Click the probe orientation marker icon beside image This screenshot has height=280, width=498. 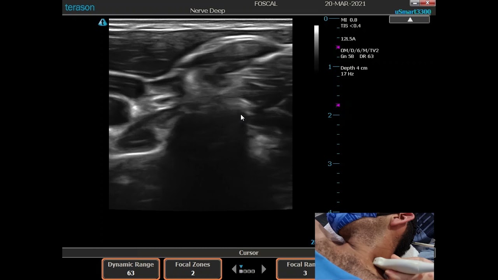(102, 22)
